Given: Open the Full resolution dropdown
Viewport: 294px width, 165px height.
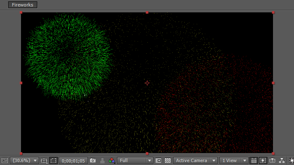Looking at the screenshot, I should coord(135,160).
